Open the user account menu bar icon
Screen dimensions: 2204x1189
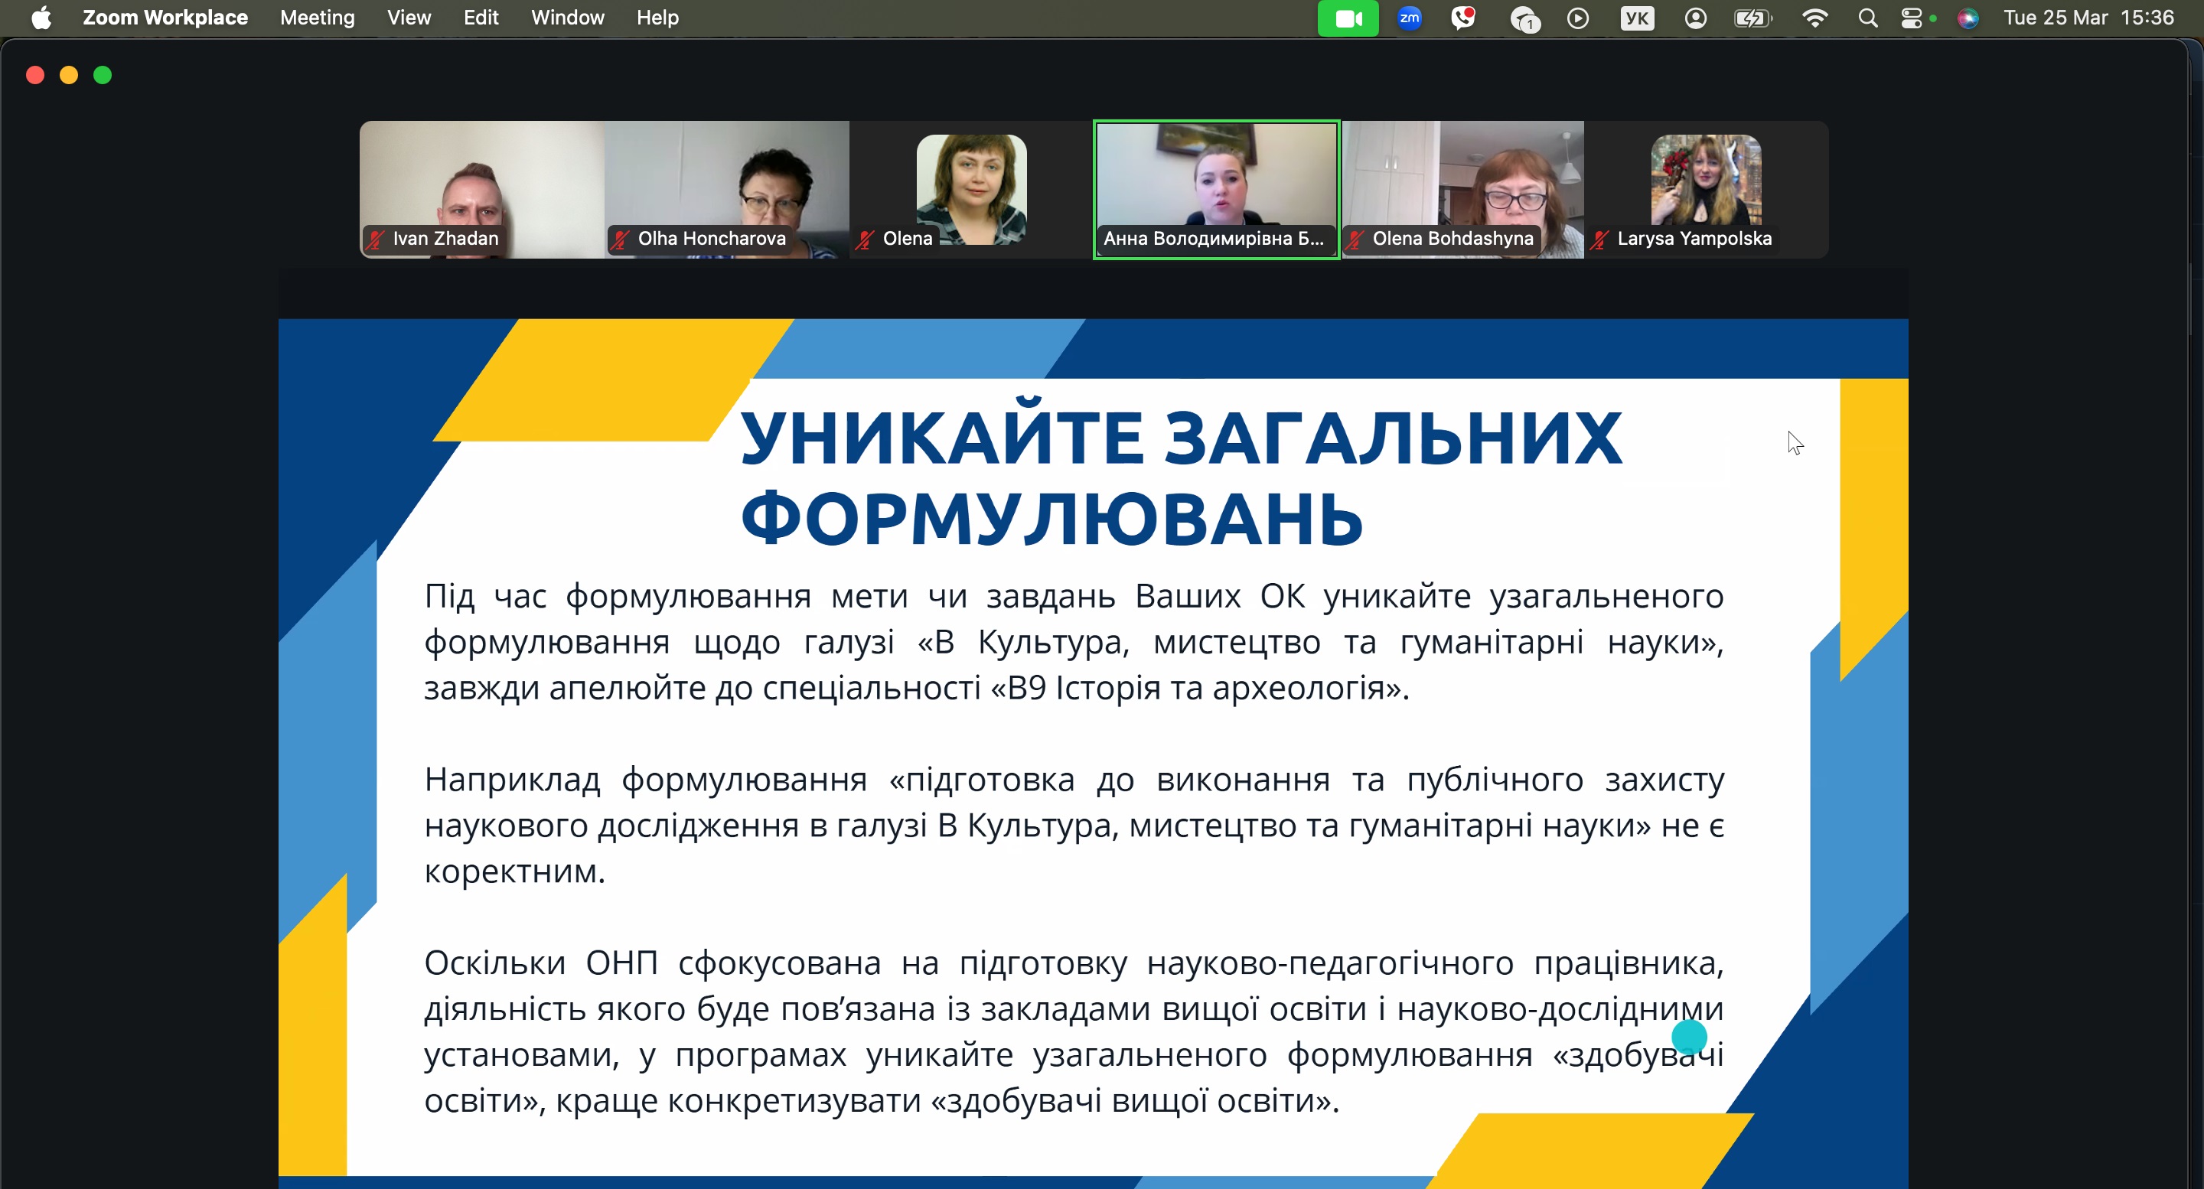click(x=1695, y=18)
